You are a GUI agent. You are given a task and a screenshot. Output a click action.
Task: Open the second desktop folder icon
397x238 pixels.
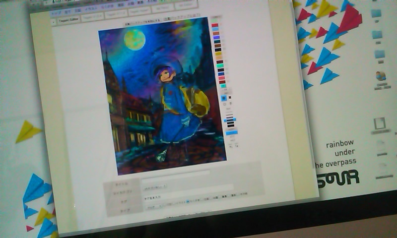coord(378,35)
